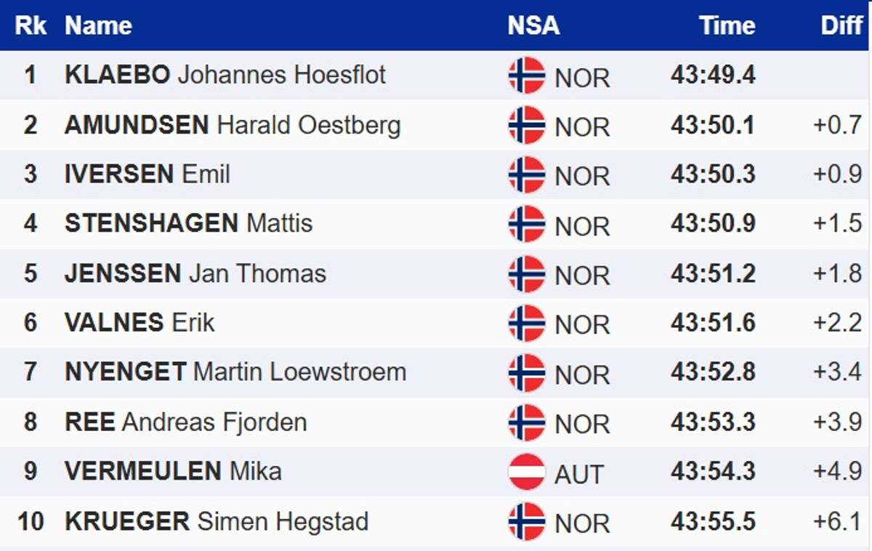The width and height of the screenshot is (872, 551).
Task: Click the Austria flag beside Vermeulen
Action: click(x=527, y=472)
